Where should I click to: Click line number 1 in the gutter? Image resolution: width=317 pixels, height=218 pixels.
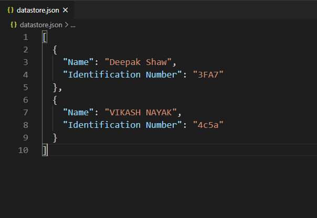(x=25, y=37)
